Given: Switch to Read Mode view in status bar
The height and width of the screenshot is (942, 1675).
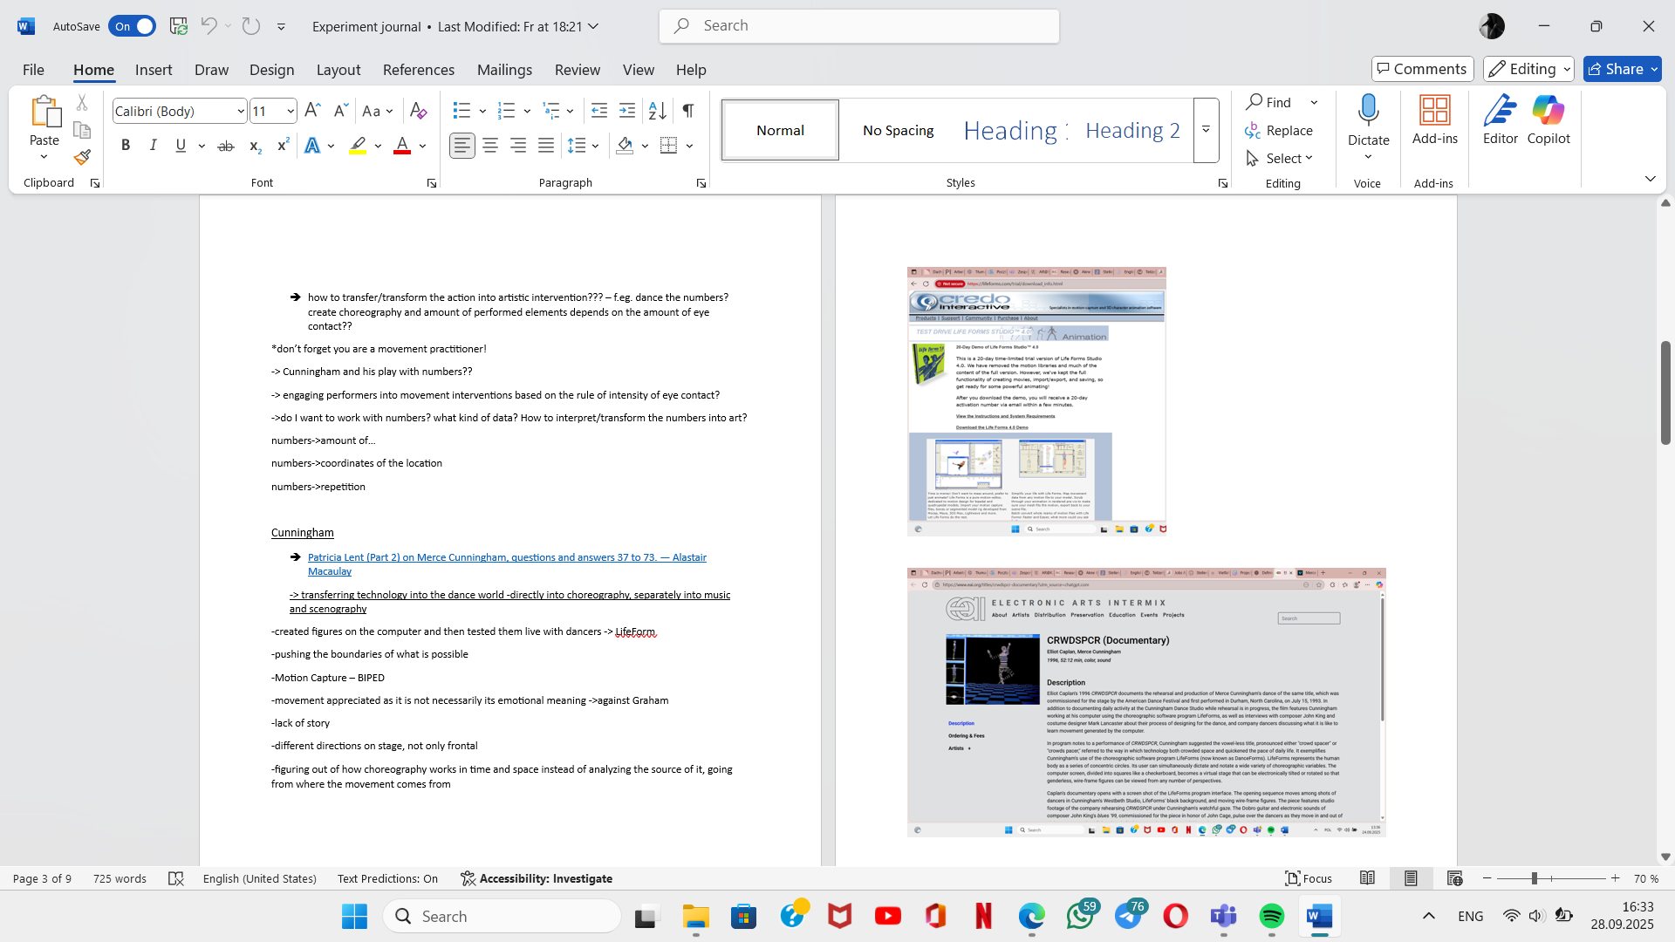Looking at the screenshot, I should click(x=1367, y=878).
